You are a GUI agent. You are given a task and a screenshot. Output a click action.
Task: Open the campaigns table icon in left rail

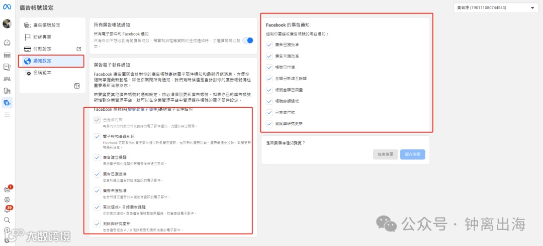coord(7,55)
